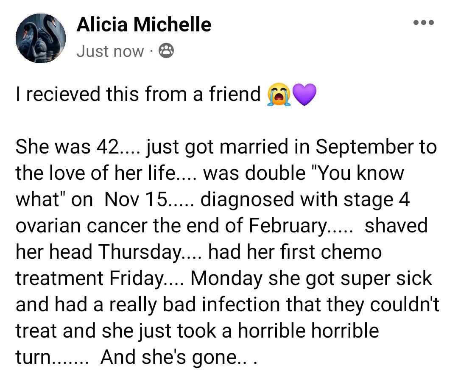The width and height of the screenshot is (458, 380).
Task: Open Alicia Michelle's profile name link
Action: pyautogui.click(x=144, y=25)
